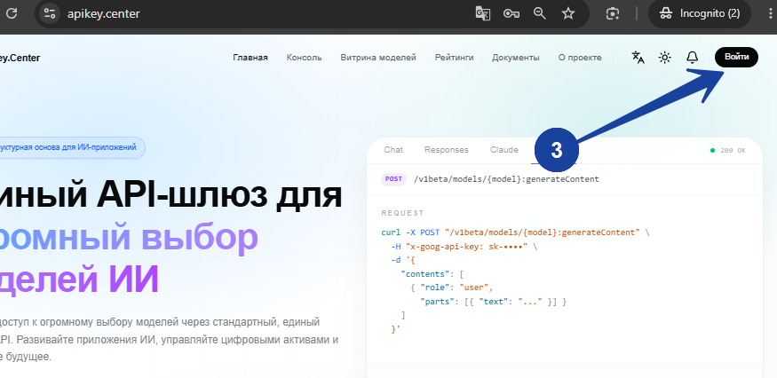Open Витрина моделей page
Image resolution: width=777 pixels, height=378 pixels.
(378, 58)
